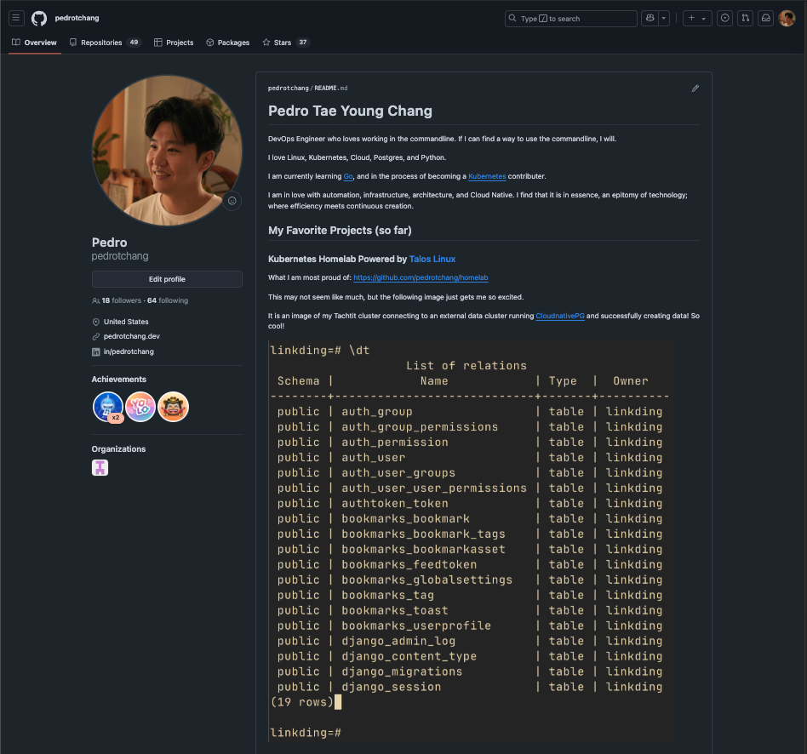Click 'My Favorite Projects (so far)' heading
The width and height of the screenshot is (807, 754).
coord(340,231)
